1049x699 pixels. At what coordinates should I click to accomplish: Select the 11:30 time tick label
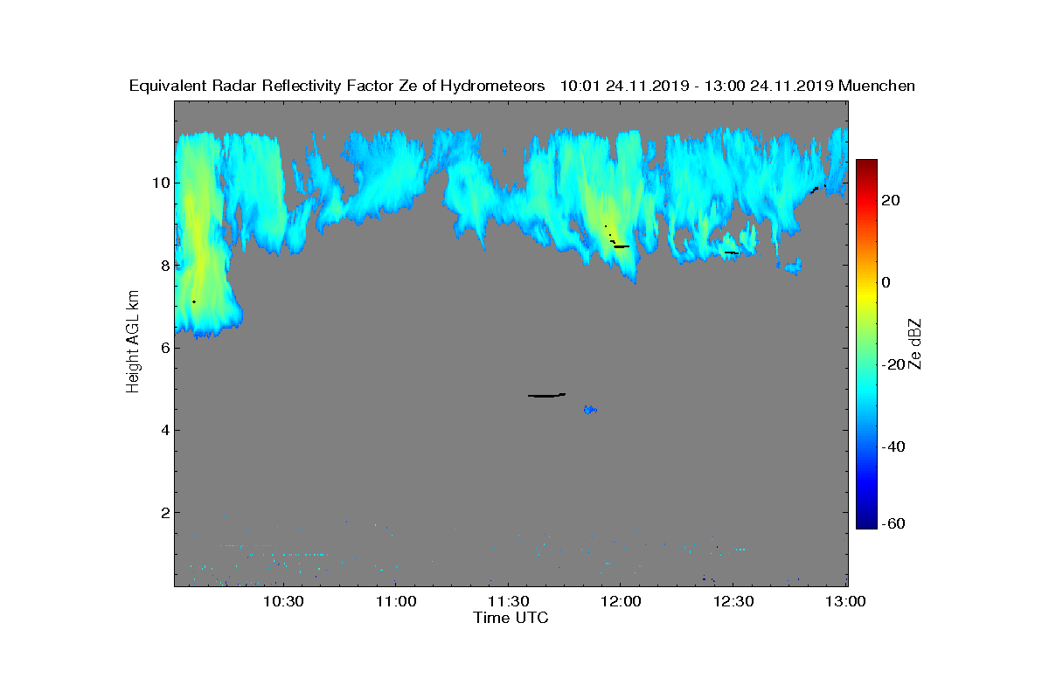[x=508, y=601]
